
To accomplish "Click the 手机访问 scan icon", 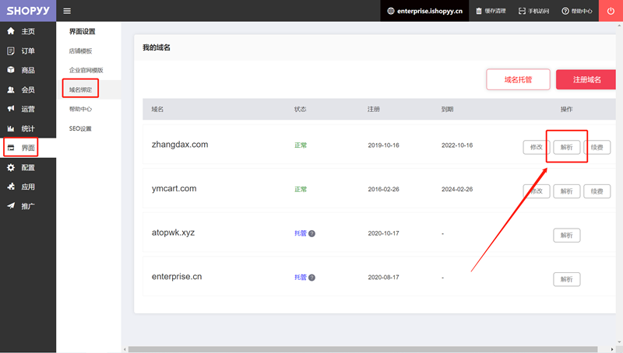I will 522,11.
